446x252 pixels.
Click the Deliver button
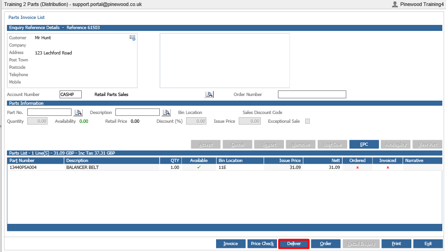pos(294,244)
